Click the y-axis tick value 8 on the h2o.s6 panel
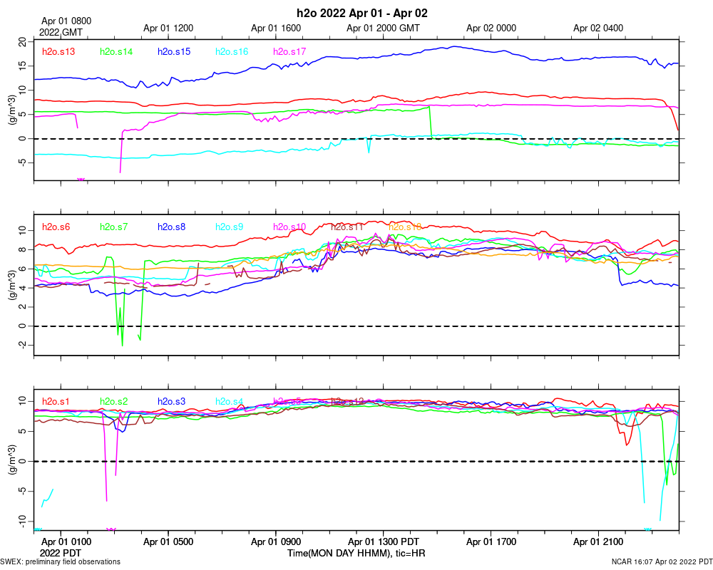The image size is (713, 570). tap(23, 249)
